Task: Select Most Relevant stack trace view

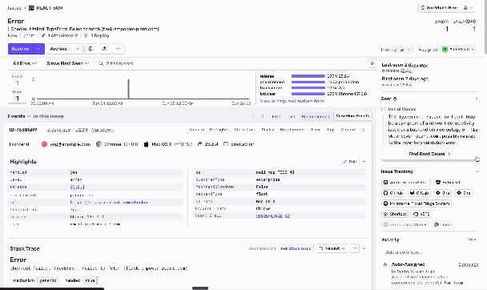Action: 263,248
